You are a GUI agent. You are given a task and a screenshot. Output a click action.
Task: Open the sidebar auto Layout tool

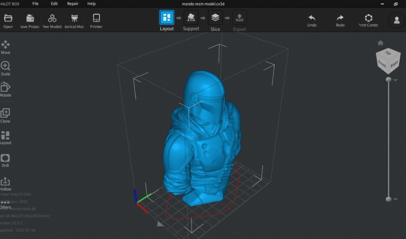[5, 138]
